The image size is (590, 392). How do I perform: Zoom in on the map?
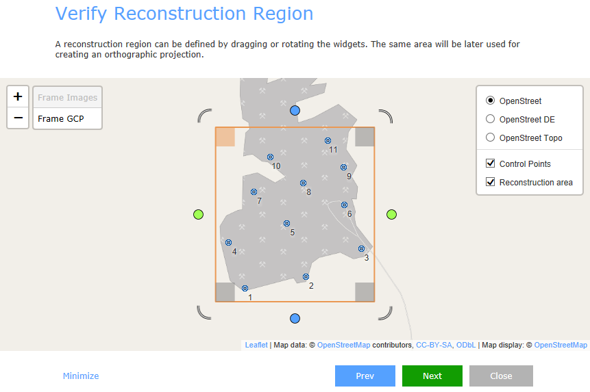coord(18,96)
